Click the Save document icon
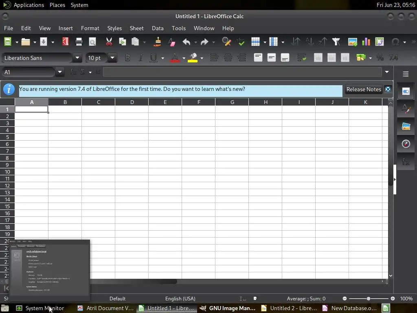Image resolution: width=417 pixels, height=313 pixels. pos(43,42)
